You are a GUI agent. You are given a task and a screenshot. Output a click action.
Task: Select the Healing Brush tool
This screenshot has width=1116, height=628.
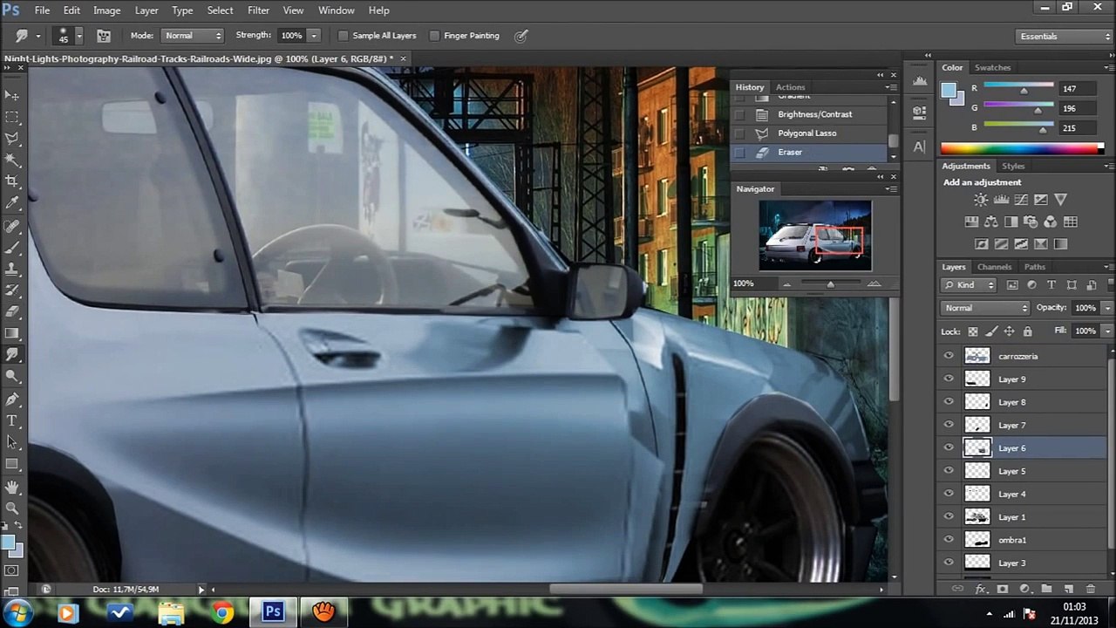click(12, 227)
